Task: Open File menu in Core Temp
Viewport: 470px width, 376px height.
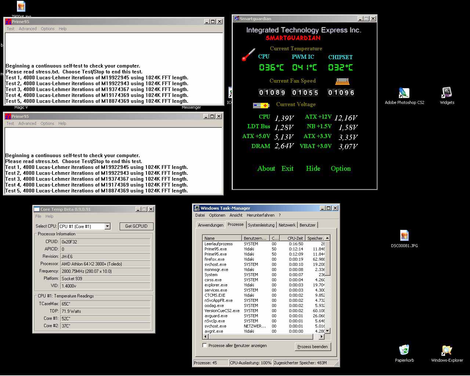Action: [38, 216]
